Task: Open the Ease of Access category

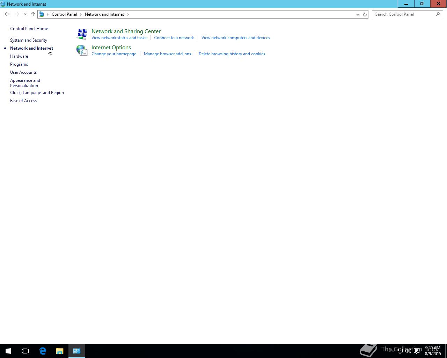Action: (x=23, y=101)
